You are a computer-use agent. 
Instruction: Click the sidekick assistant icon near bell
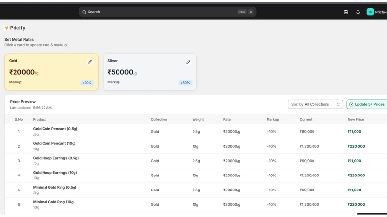(346, 12)
